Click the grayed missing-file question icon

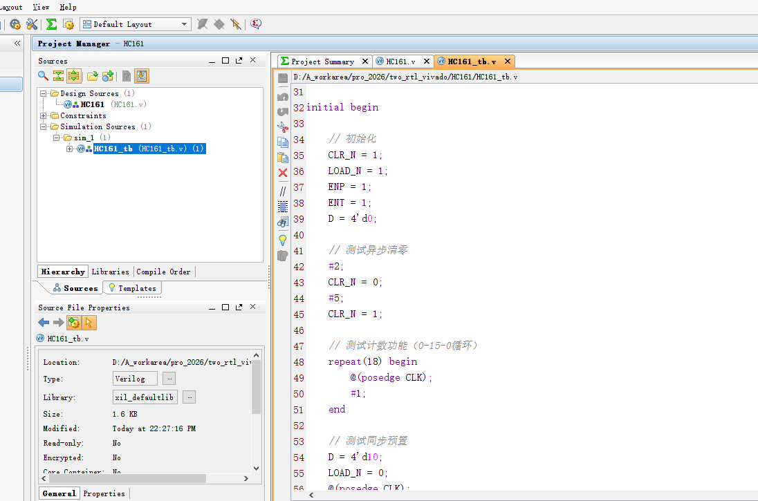(x=126, y=76)
